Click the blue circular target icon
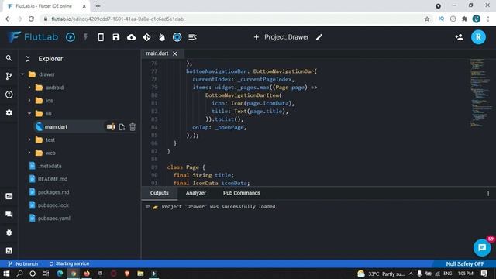The height and width of the screenshot is (279, 496). pyautogui.click(x=177, y=37)
